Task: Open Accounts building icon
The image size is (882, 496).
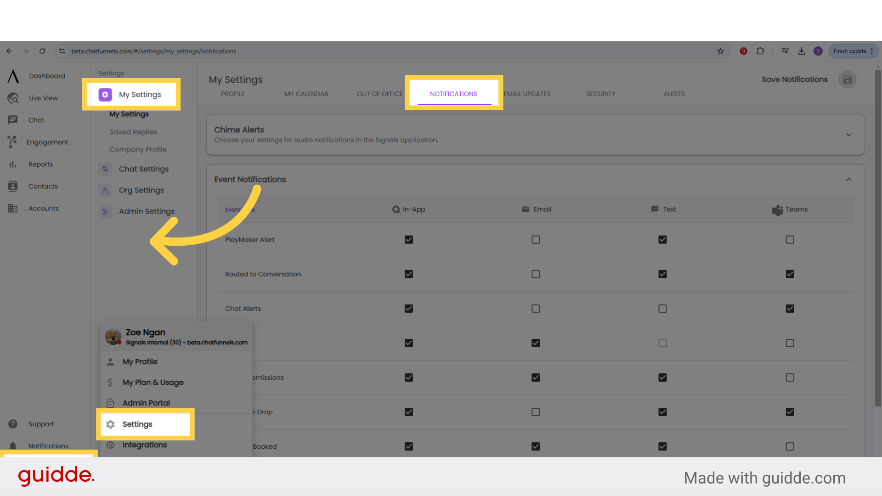Action: pyautogui.click(x=13, y=208)
